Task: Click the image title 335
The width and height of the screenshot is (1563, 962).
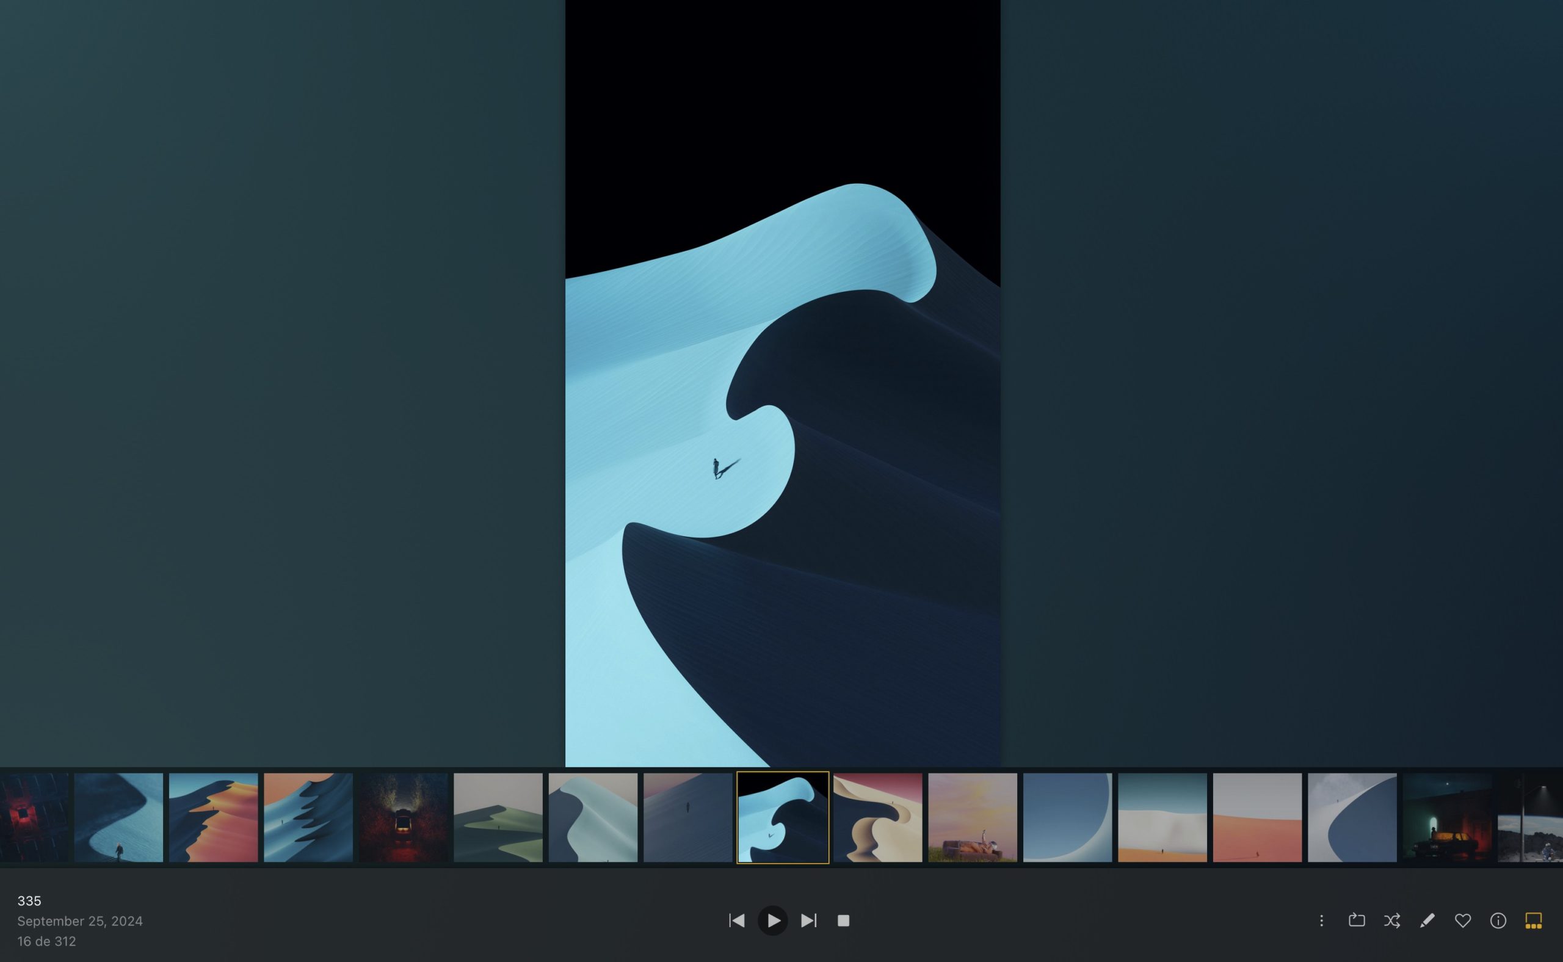Action: (x=29, y=901)
